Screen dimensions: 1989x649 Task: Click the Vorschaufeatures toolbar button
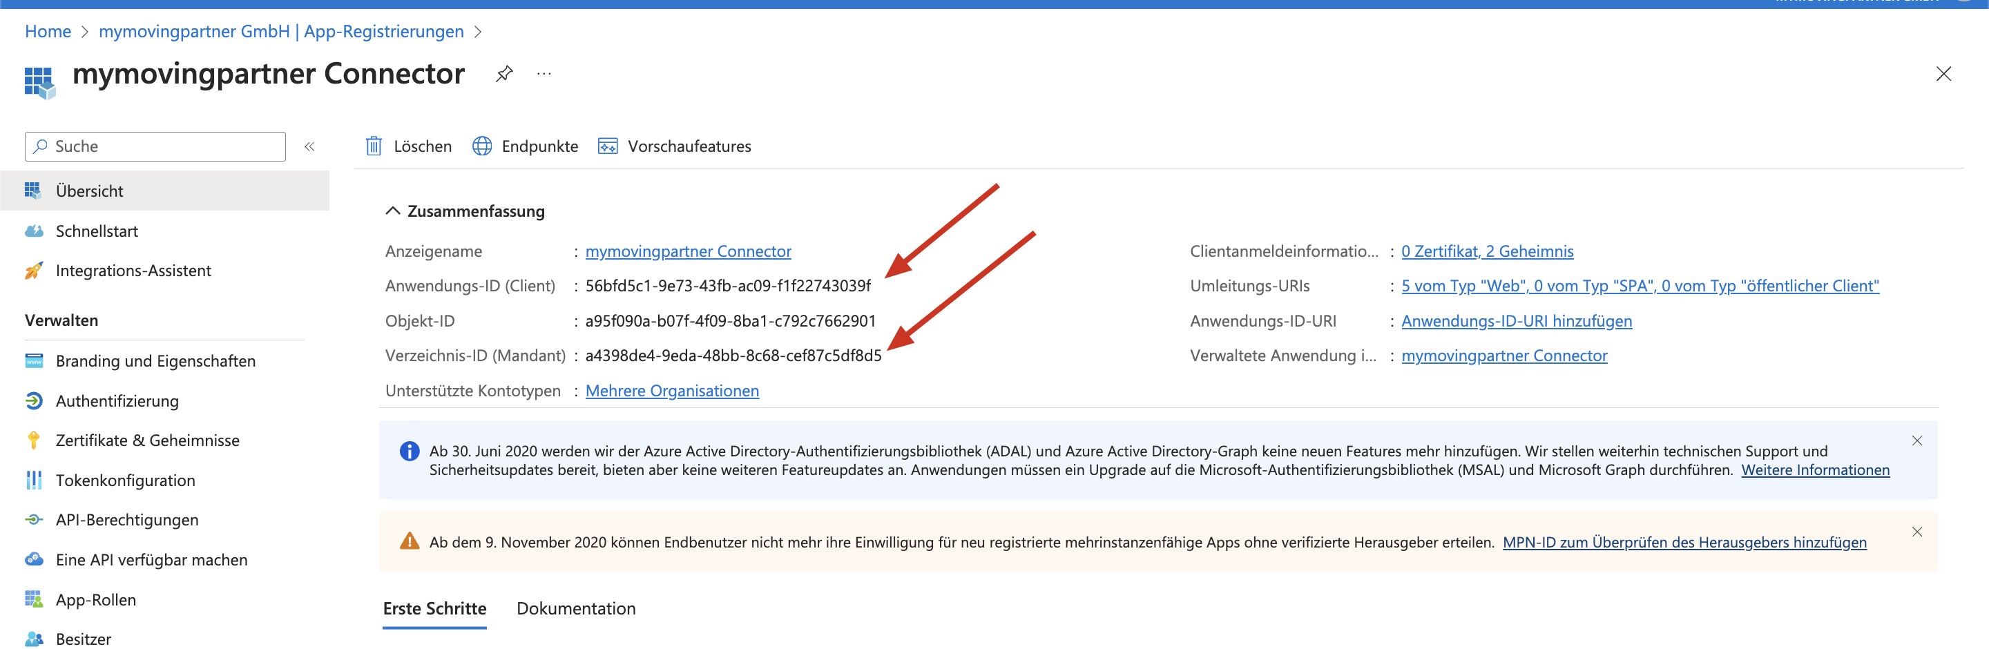[x=674, y=146]
